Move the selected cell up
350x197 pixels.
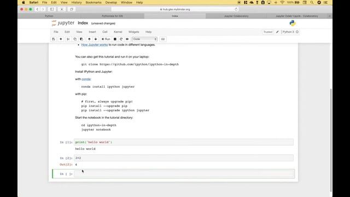click(89, 39)
